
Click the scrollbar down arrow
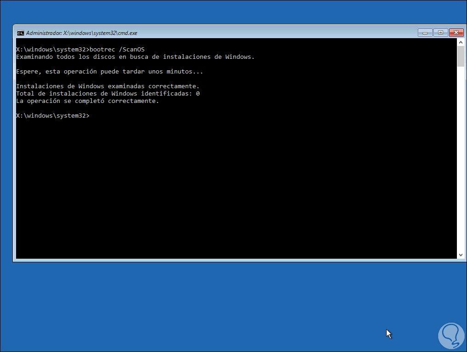tap(461, 255)
